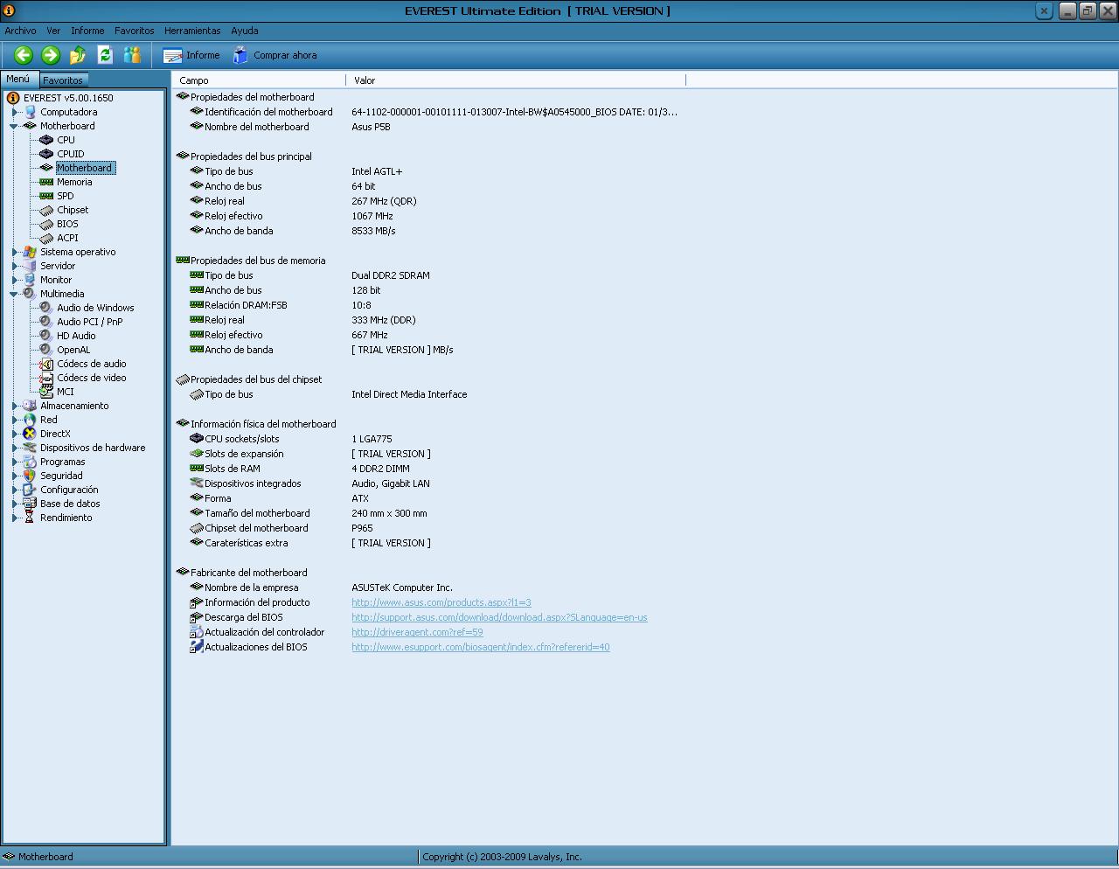Click the Audio PCI / PnP speaker icon
Viewport: 1119px width, 869px height.
[x=46, y=322]
